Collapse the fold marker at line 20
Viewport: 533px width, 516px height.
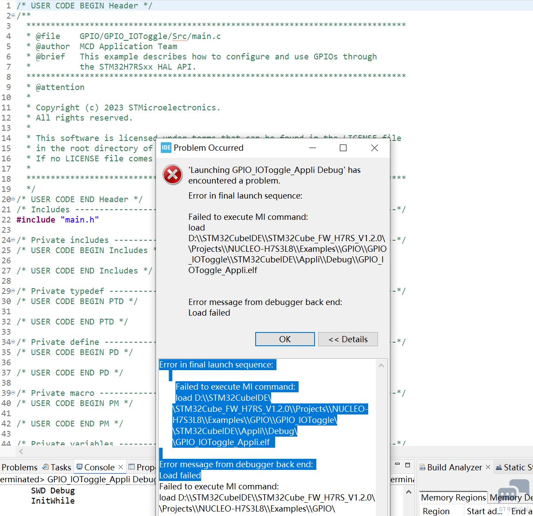click(x=13, y=199)
